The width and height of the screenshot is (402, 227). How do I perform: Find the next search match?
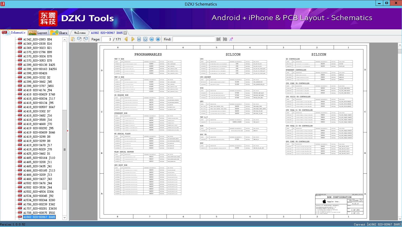(225, 39)
